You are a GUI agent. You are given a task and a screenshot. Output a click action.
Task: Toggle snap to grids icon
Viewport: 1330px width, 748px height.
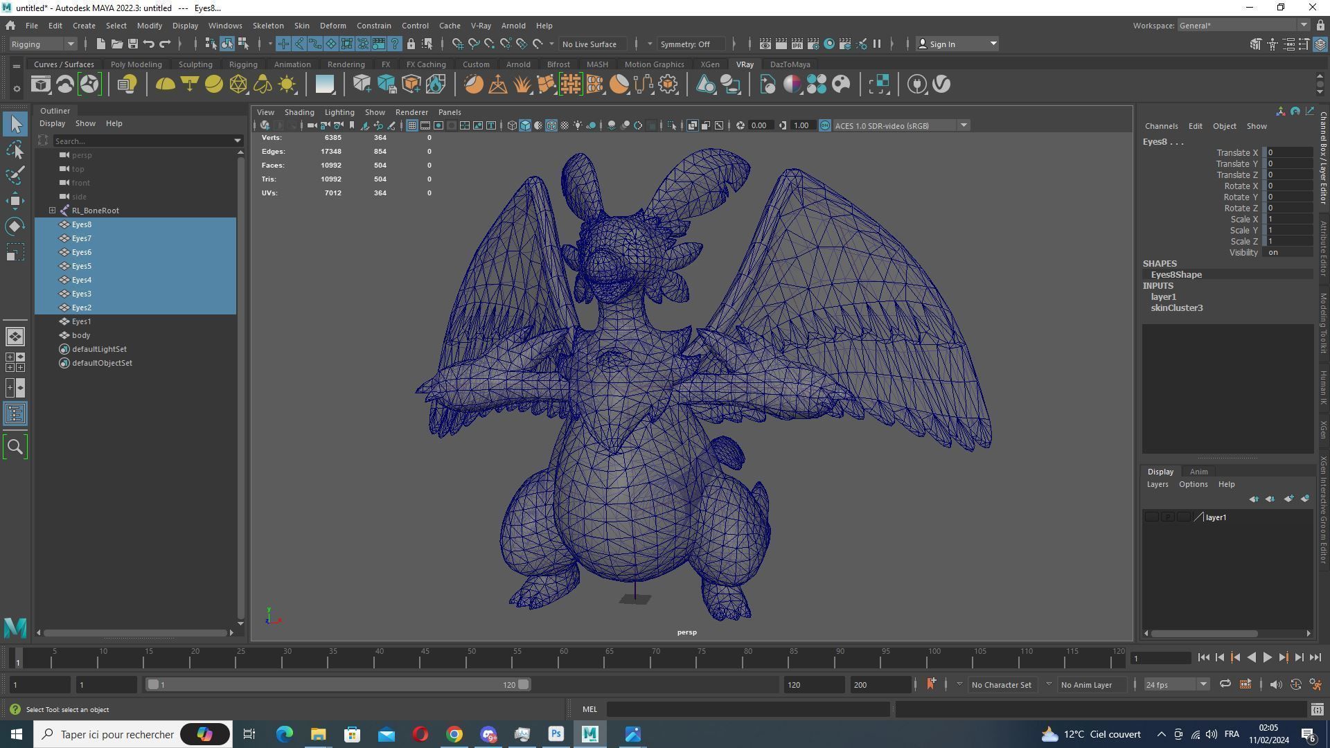[x=458, y=44]
